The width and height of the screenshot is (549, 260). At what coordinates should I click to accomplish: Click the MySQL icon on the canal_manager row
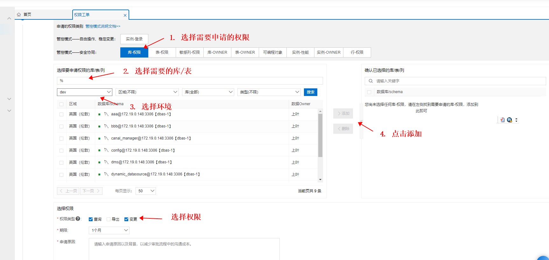(106, 138)
